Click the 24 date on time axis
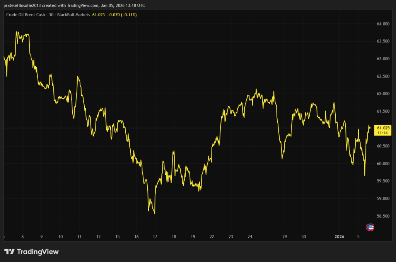The height and width of the screenshot is (262, 396). 250,237
